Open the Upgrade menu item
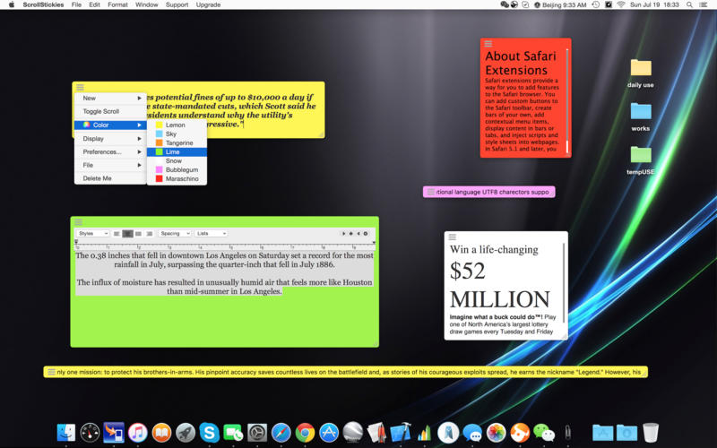The image size is (717, 448). pyautogui.click(x=208, y=4)
